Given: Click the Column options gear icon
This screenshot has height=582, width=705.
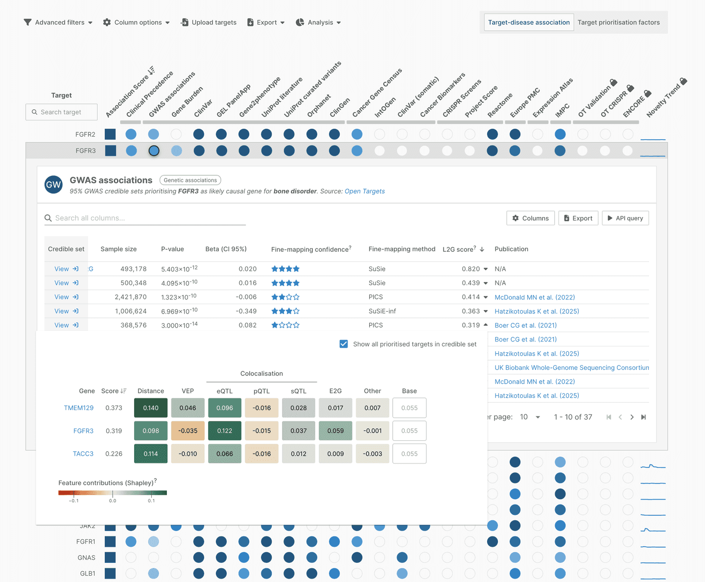Looking at the screenshot, I should pyautogui.click(x=107, y=23).
